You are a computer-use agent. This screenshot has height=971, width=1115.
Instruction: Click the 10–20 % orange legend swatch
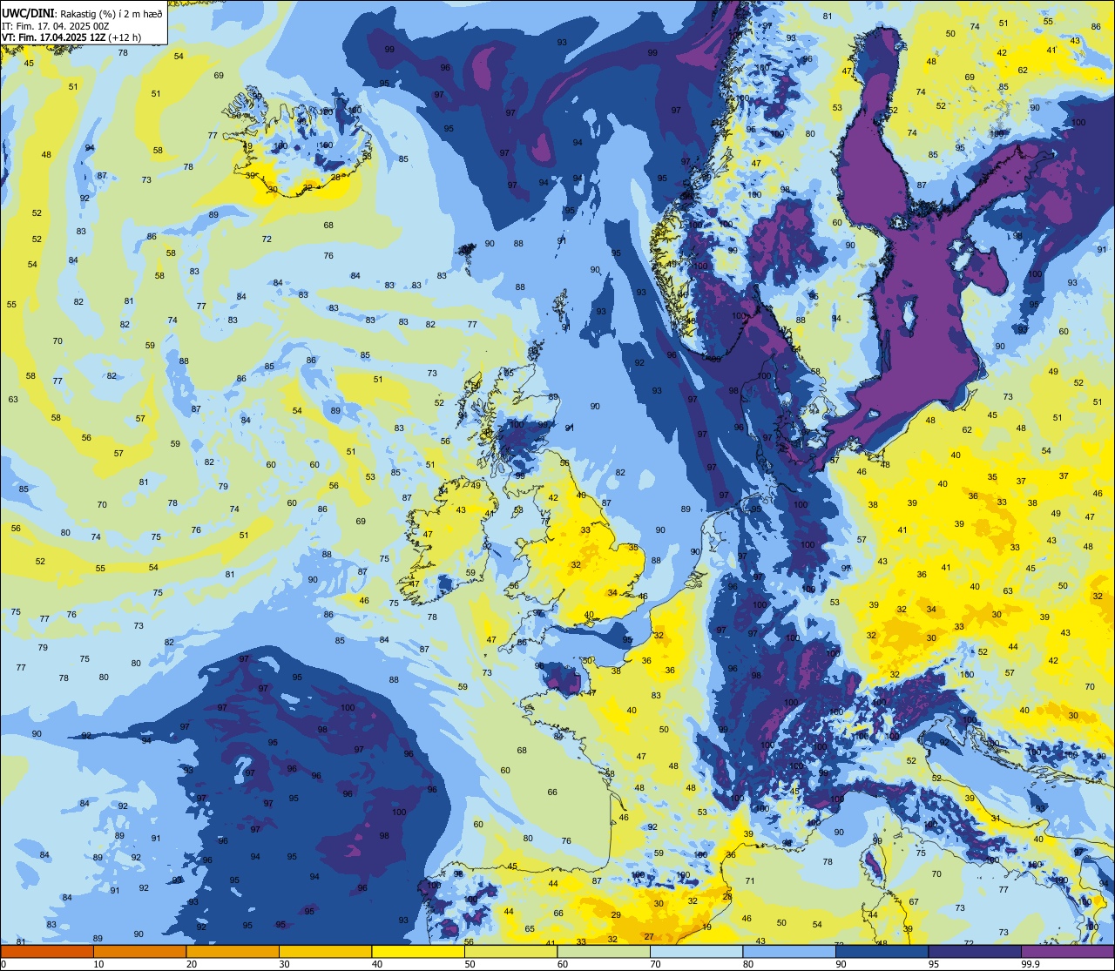tap(139, 951)
